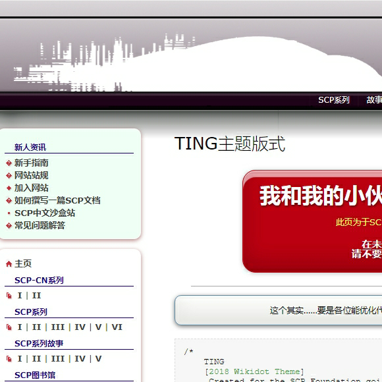Click the note box starting 这个其实
Viewport: 382px width, 382px height.
(x=278, y=310)
